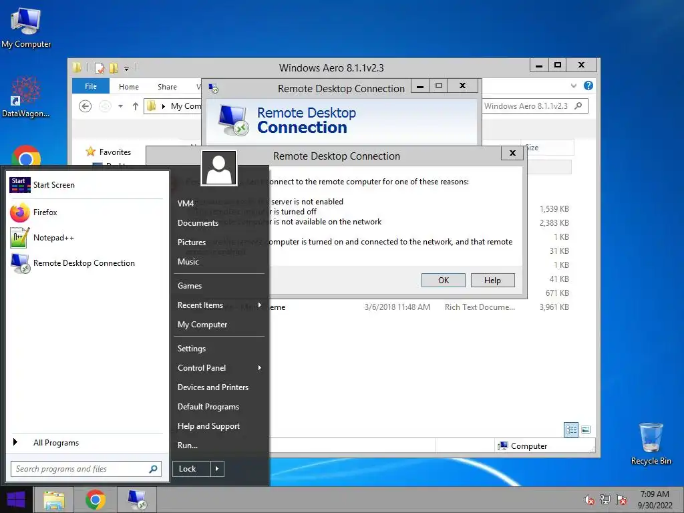Click the muted volume tray icon
The image size is (684, 513).
pyautogui.click(x=588, y=500)
